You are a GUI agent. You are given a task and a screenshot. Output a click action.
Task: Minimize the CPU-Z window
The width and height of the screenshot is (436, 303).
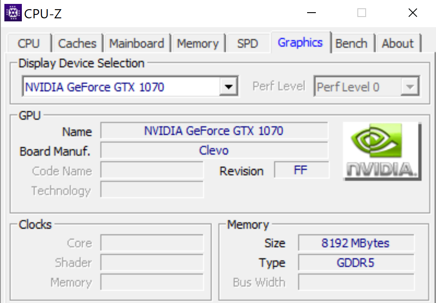point(311,13)
